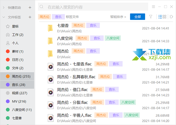This screenshot has height=125, width=176.
Task: Select the MV (216) tag
Action: point(17,102)
